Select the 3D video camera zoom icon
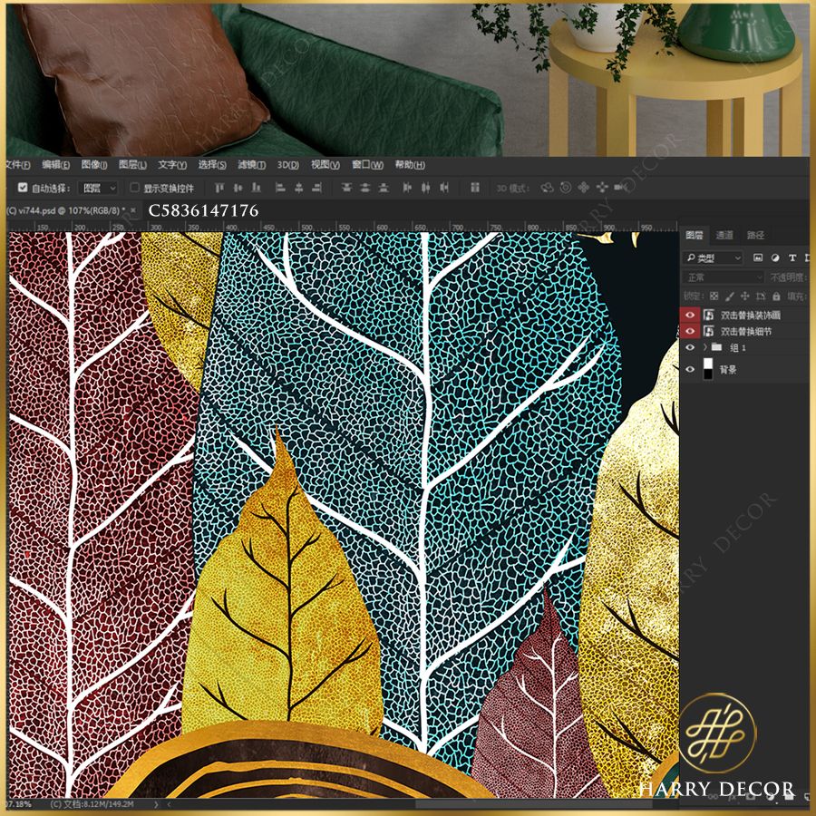The image size is (816, 816). pyautogui.click(x=621, y=188)
